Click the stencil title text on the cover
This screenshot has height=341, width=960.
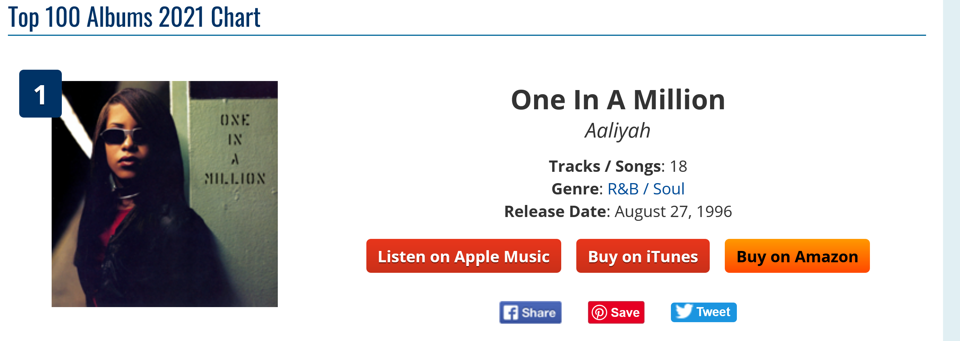click(235, 149)
